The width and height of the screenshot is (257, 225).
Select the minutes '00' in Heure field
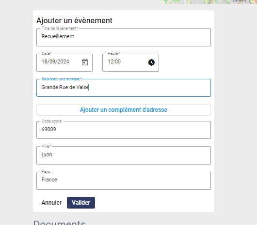[x=117, y=61]
